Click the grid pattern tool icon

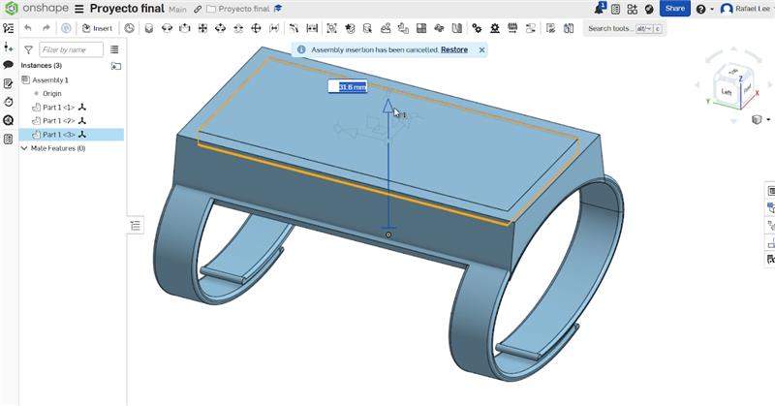pos(421,28)
